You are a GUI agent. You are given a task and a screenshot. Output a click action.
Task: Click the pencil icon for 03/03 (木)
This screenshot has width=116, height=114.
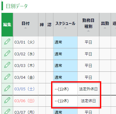7,65
